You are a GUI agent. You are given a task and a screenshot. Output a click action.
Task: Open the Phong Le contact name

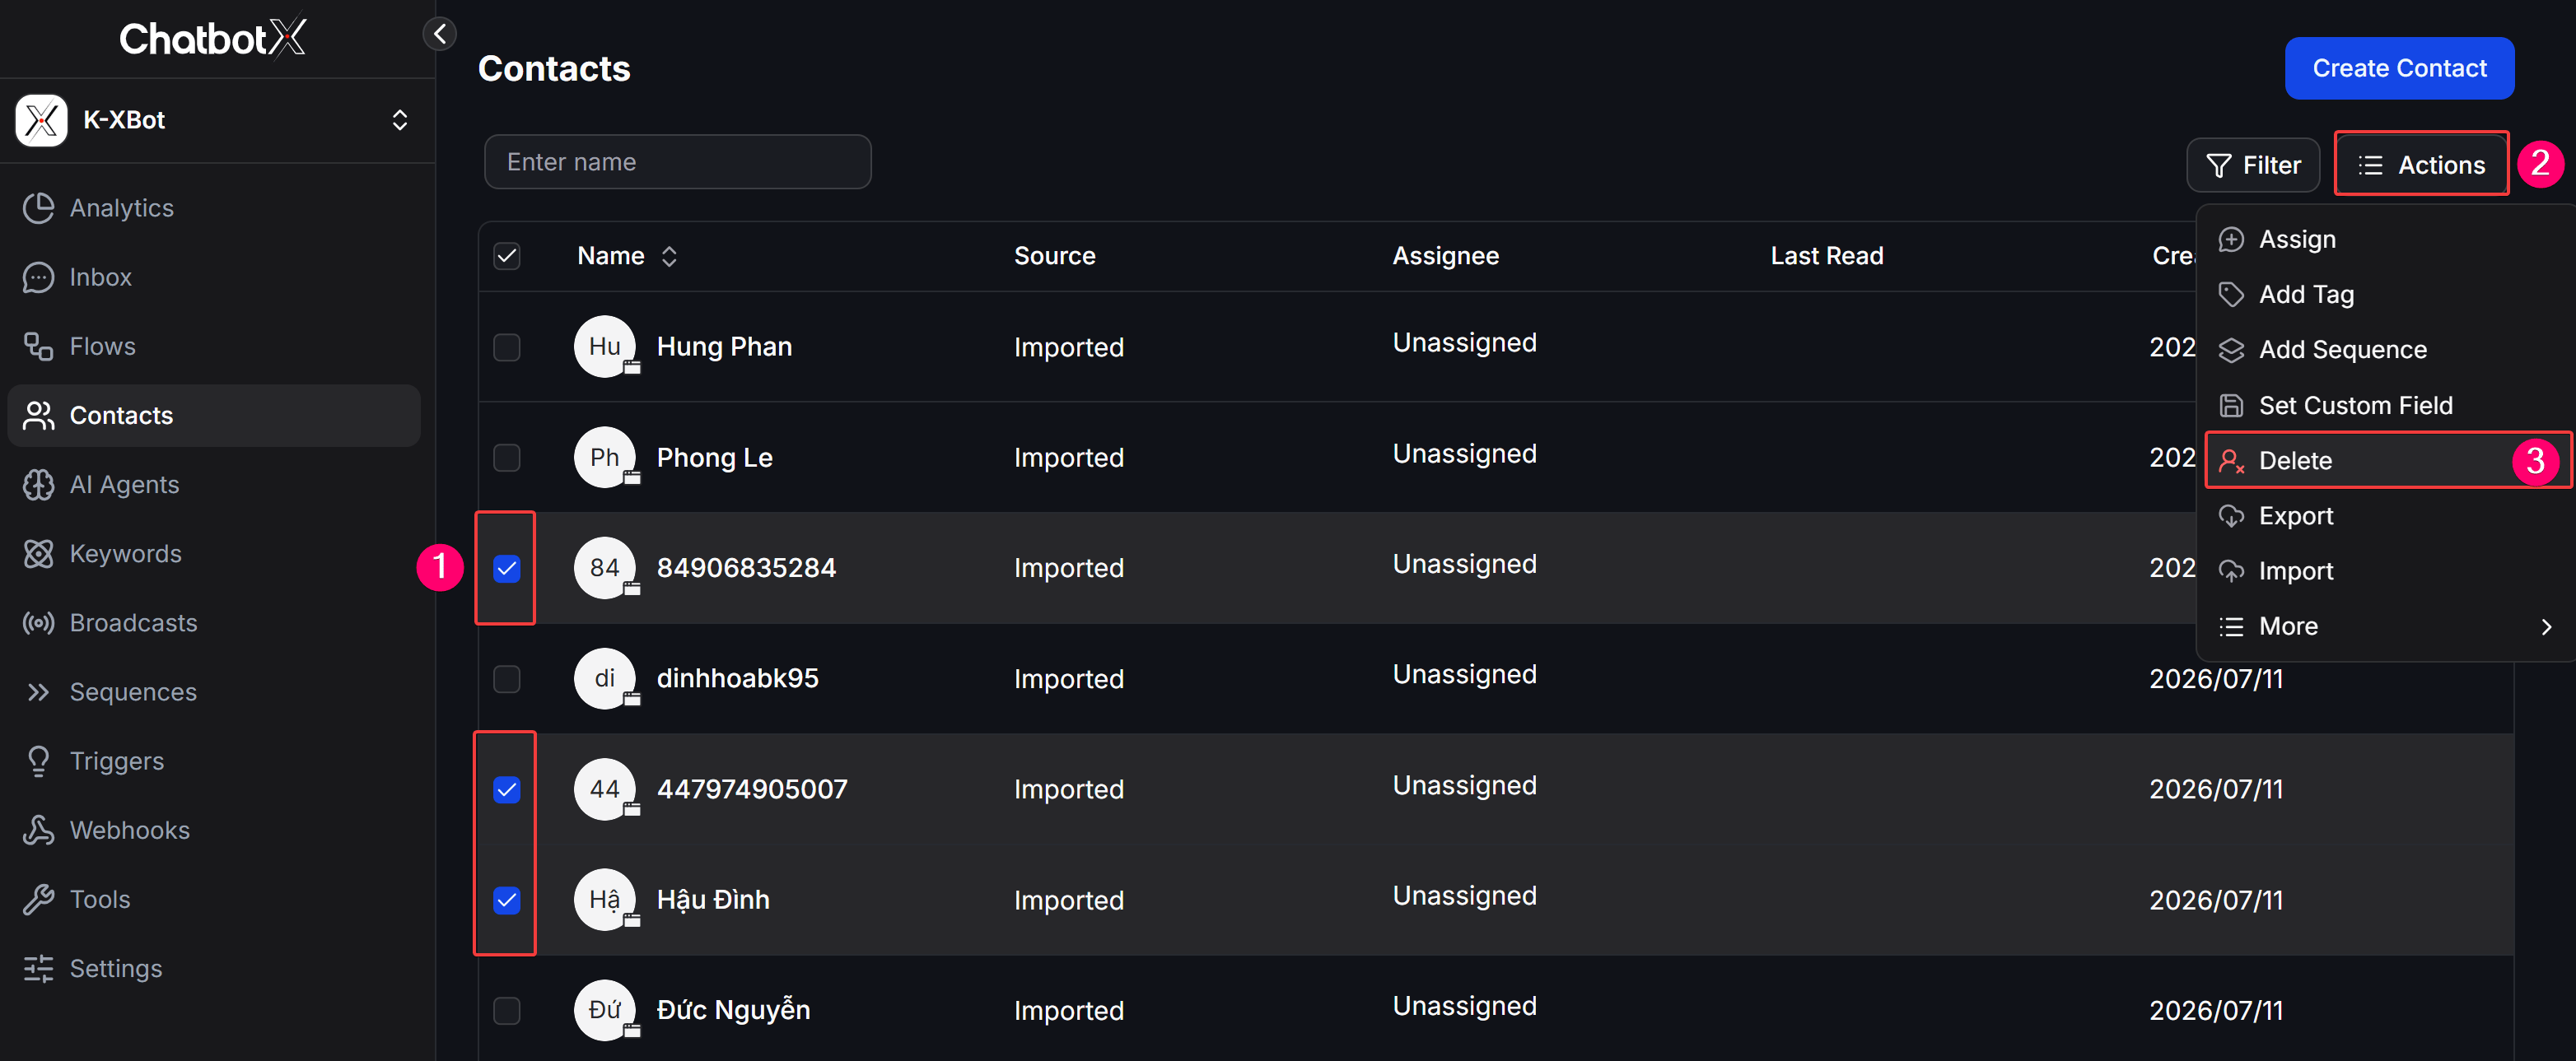(714, 457)
